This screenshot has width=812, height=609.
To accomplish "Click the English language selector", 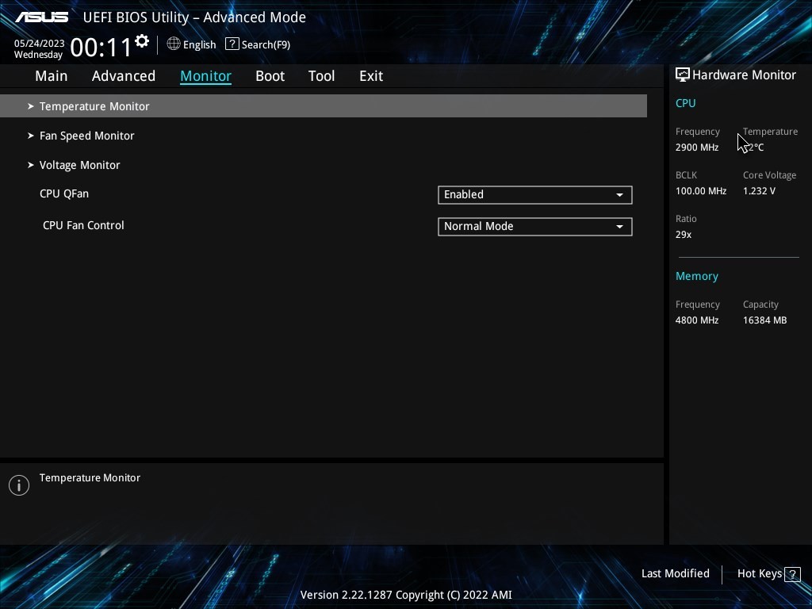I will (x=199, y=45).
